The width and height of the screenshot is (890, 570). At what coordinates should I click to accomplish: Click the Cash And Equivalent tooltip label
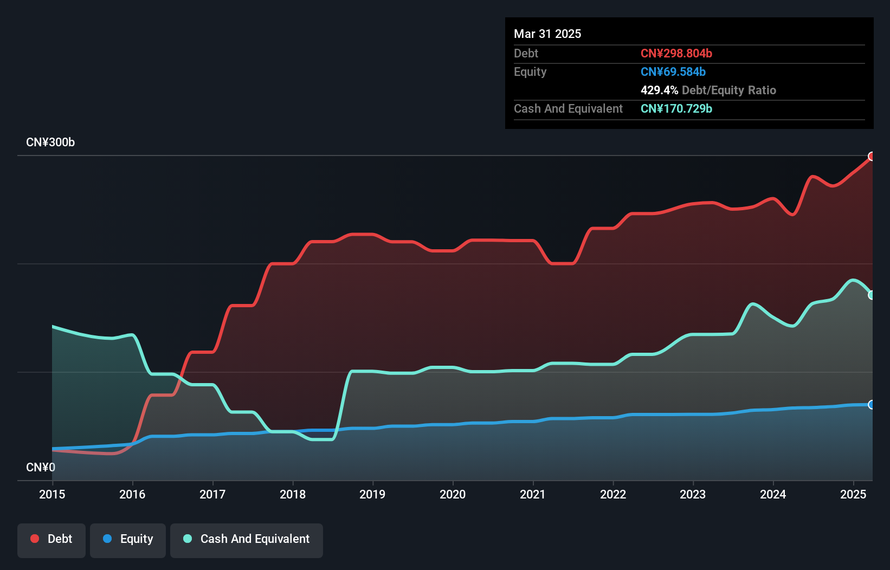pyautogui.click(x=568, y=108)
